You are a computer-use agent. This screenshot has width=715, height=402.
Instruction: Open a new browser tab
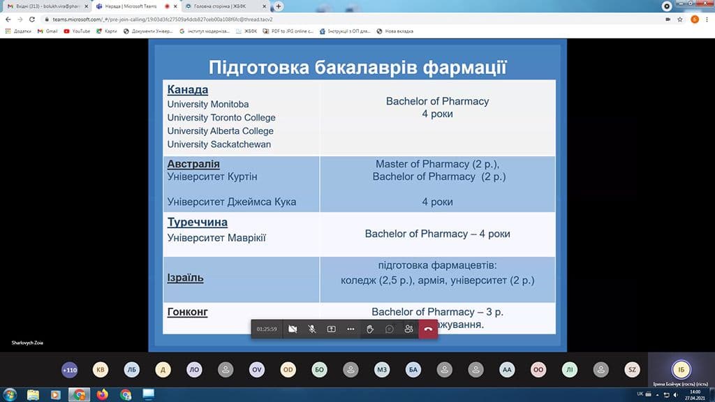pos(279,6)
